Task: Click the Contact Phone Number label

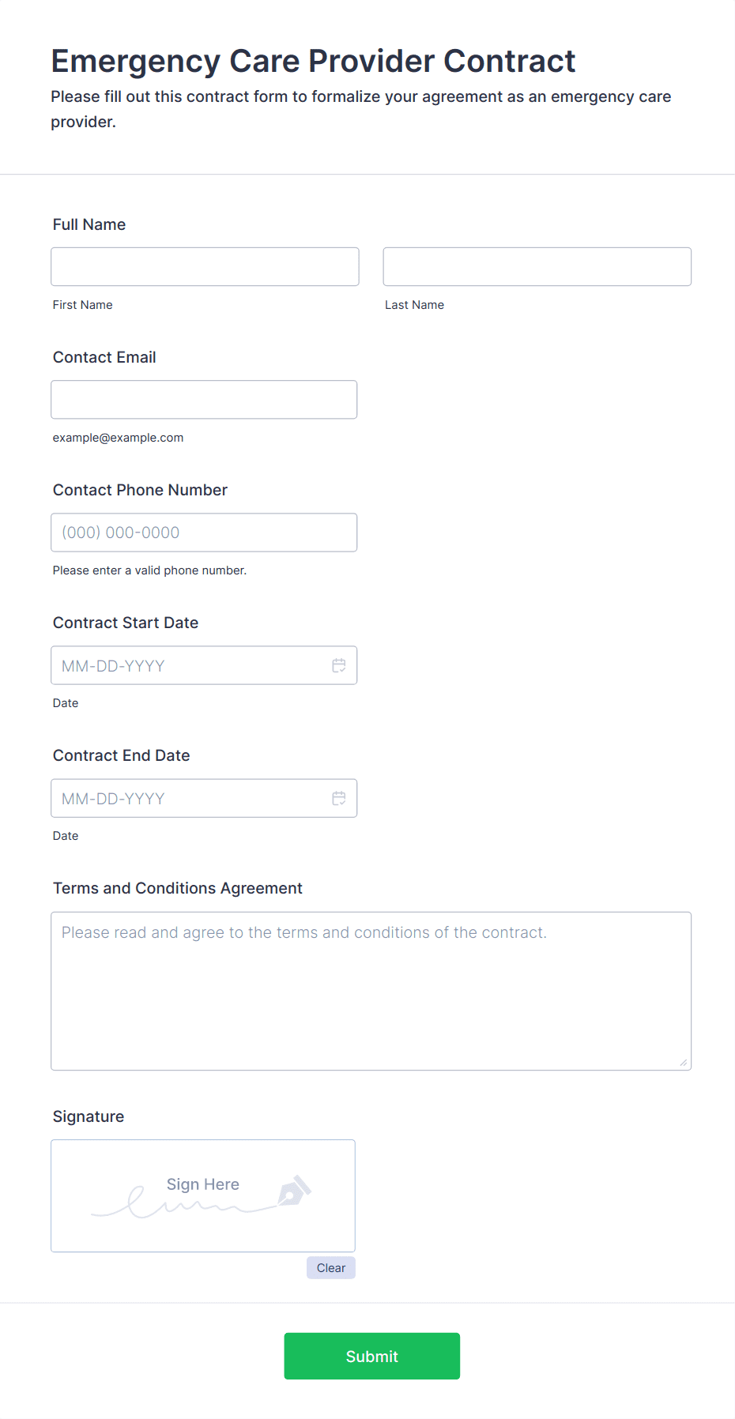Action: (140, 490)
